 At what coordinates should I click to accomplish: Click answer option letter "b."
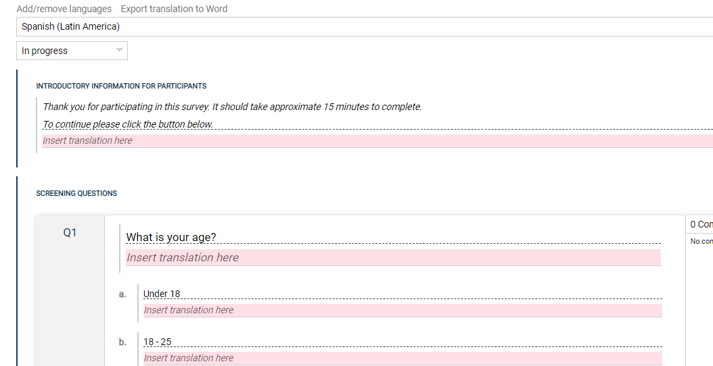click(x=122, y=342)
